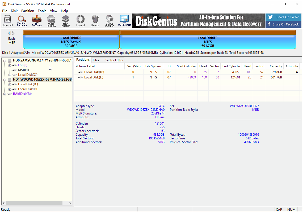Open the Partition menu
The image size is (303, 212).
coord(28,11)
